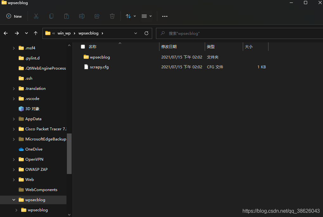Click the 3D 对象 cube icon
Viewport: 323px width, 217px height.
coord(21,109)
